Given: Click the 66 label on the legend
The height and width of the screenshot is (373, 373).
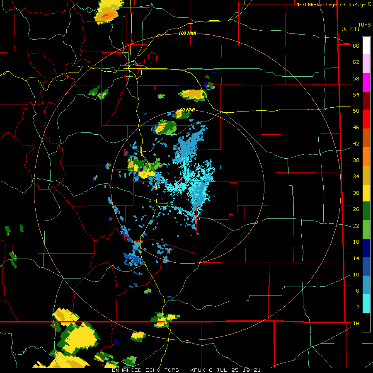Looking at the screenshot, I should pyautogui.click(x=356, y=46).
